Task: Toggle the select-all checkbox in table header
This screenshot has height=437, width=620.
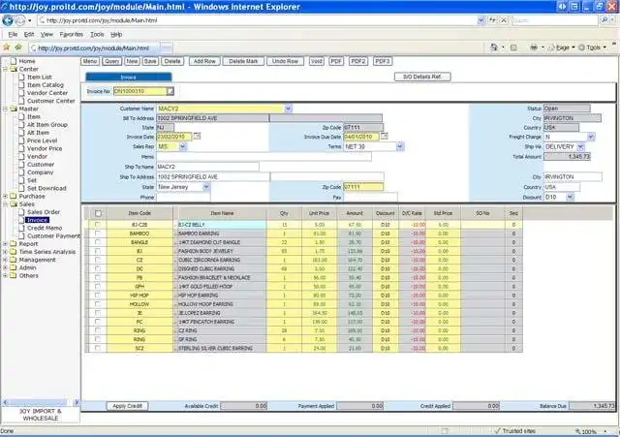Action: [x=98, y=213]
